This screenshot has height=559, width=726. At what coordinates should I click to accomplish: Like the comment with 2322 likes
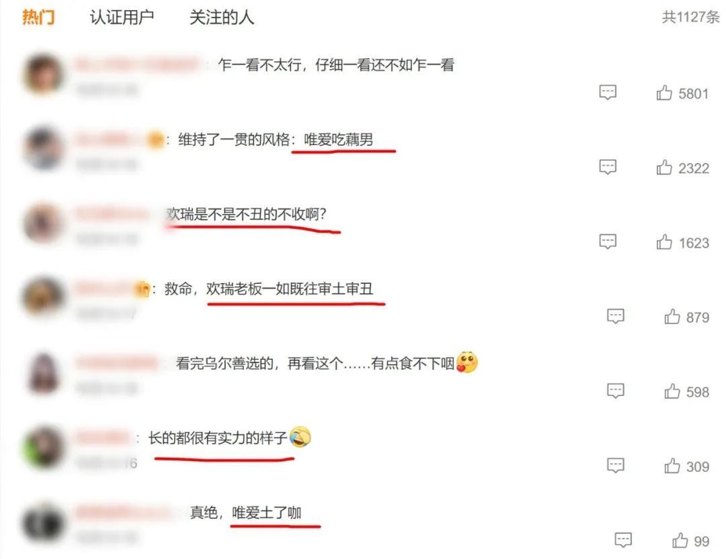(664, 167)
